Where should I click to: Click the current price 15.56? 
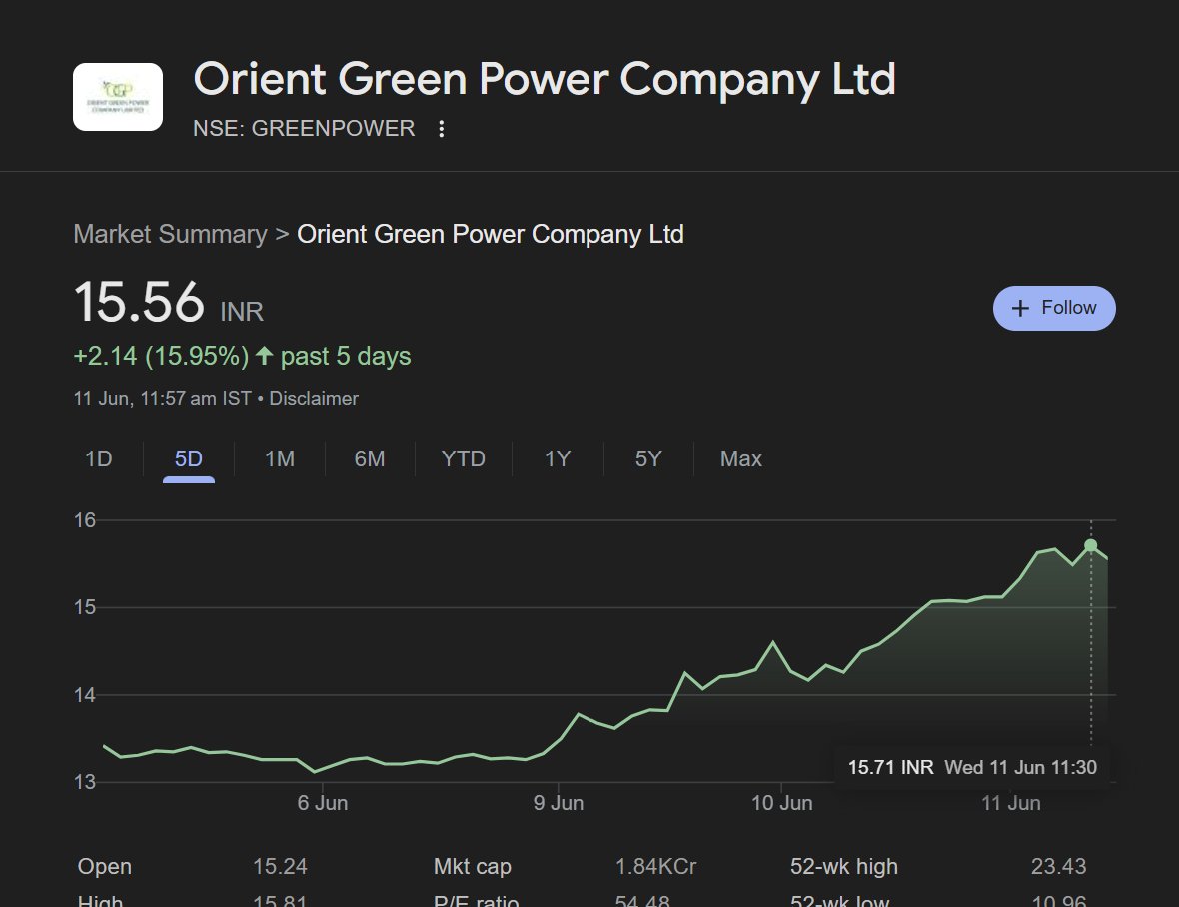point(139,302)
